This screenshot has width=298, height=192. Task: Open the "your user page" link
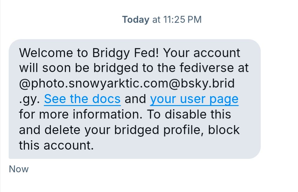click(194, 99)
